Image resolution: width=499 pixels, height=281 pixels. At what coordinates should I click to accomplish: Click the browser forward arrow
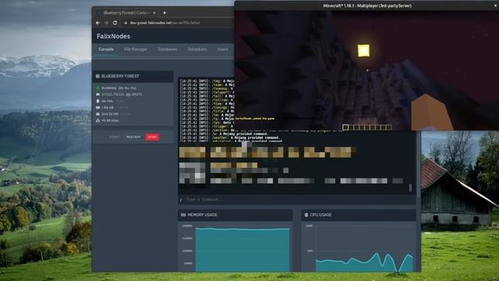click(106, 23)
